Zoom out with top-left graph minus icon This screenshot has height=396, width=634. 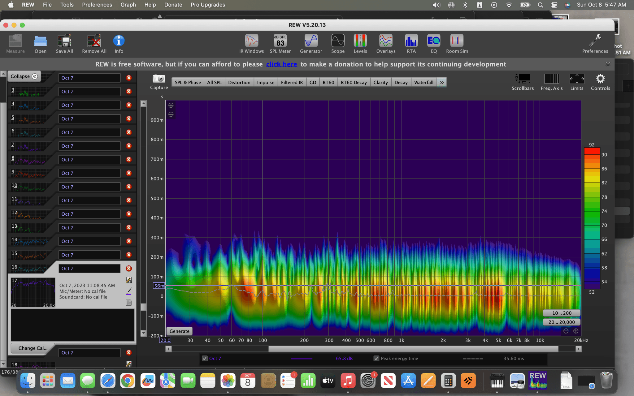pyautogui.click(x=171, y=114)
